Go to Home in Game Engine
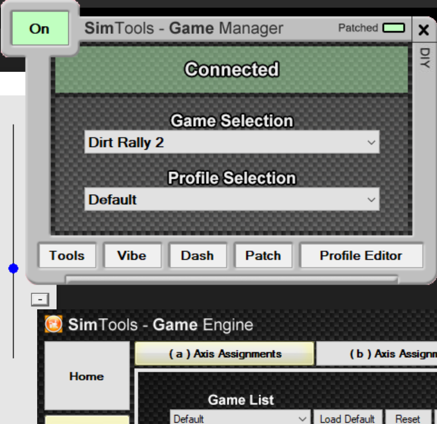The image size is (437, 424). point(87,376)
